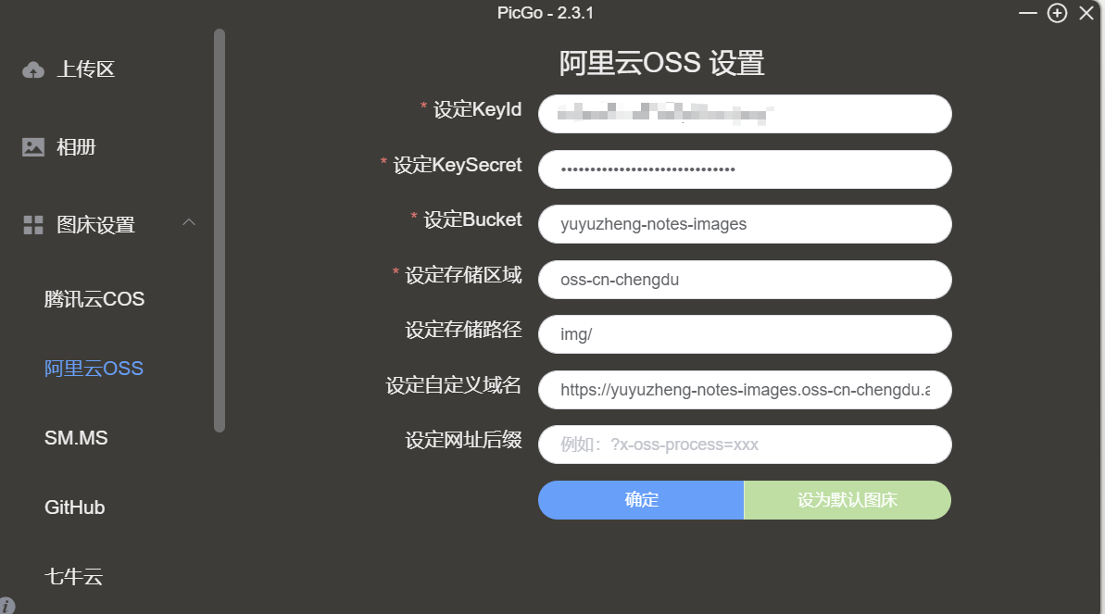
Task: Select 七牛云 image host
Action: coord(73,577)
